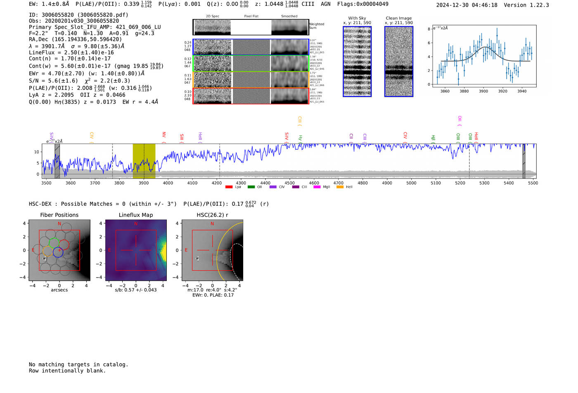Select the orange-bordered fiber spectrum row

tap(251, 80)
